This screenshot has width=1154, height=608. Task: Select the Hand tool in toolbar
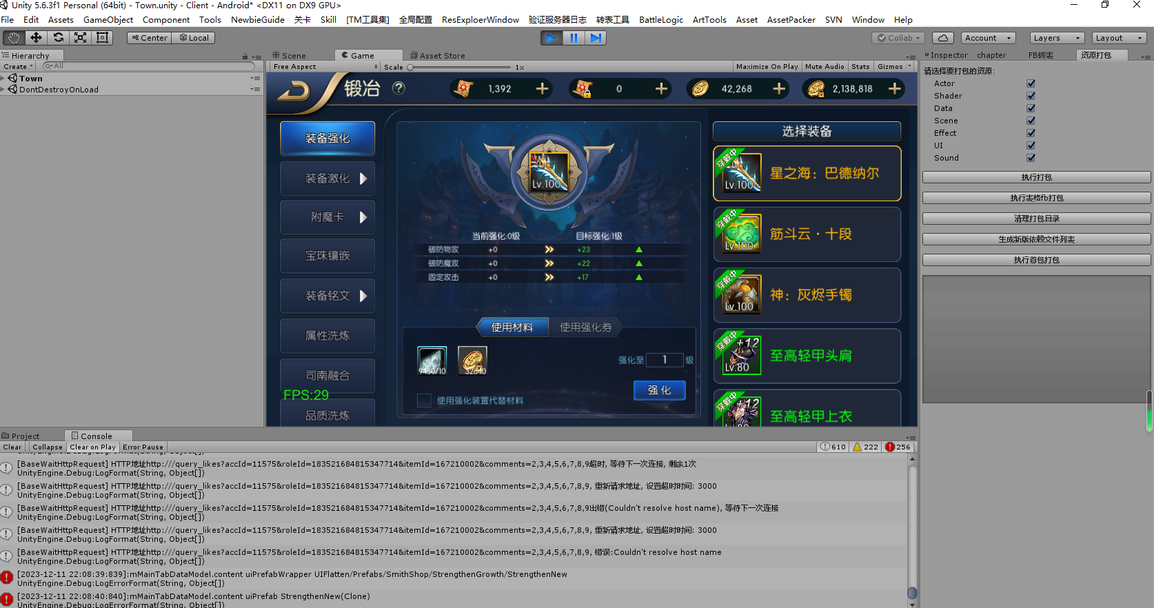14,38
